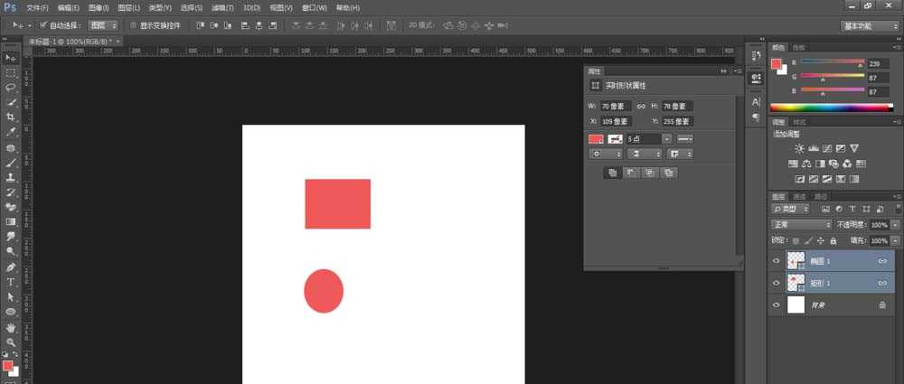Select the Pen tool

point(11,267)
